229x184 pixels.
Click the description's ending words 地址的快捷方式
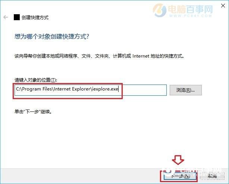point(167,56)
